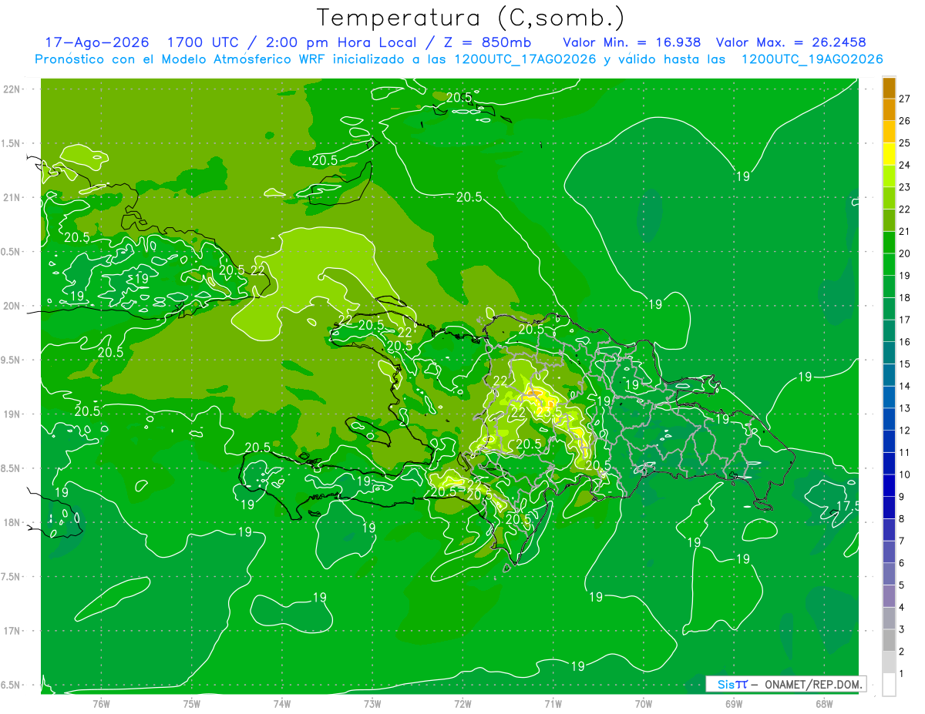Click legend value "20"
Image resolution: width=925 pixels, height=714 pixels.
(905, 253)
